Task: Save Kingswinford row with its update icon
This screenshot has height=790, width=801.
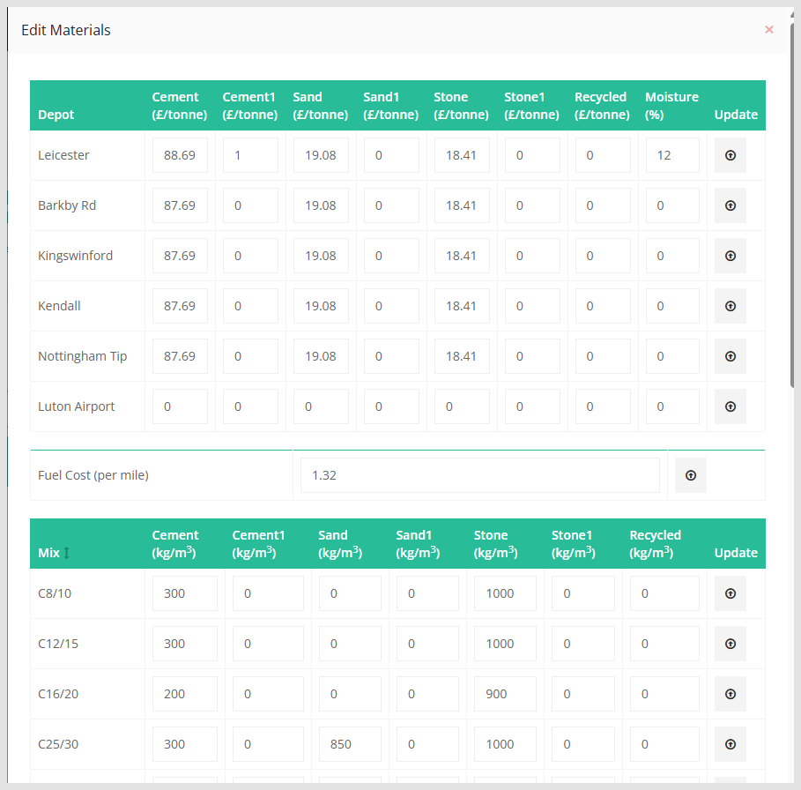Action: point(730,256)
